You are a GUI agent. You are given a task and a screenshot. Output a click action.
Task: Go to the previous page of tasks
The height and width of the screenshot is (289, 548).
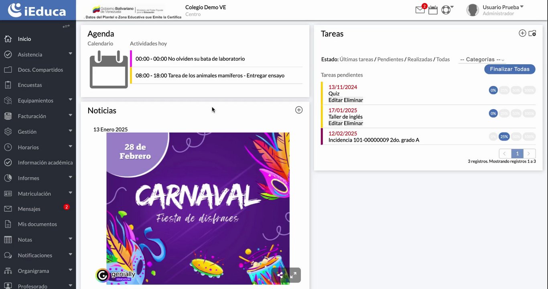point(505,153)
